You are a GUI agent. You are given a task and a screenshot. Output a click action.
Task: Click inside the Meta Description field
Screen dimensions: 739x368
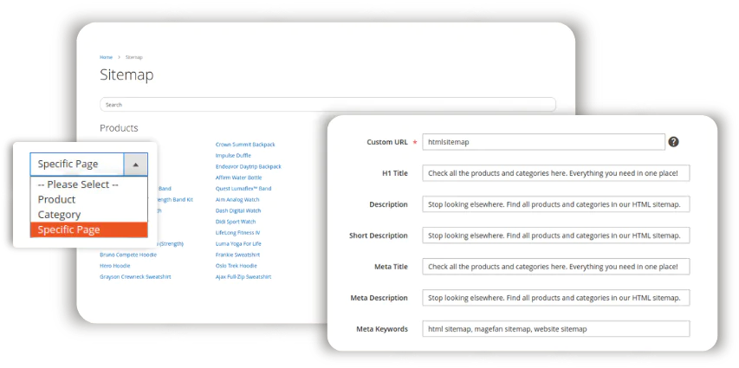click(555, 297)
